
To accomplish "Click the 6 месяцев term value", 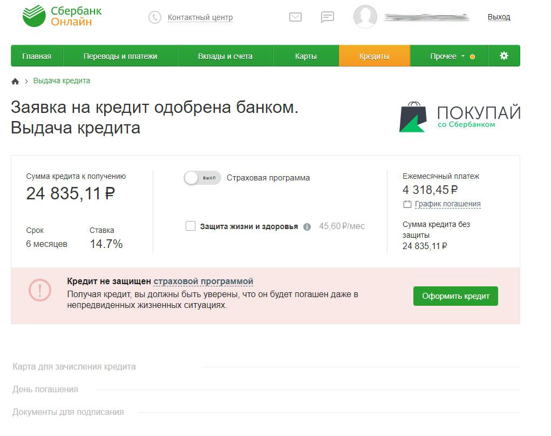I will point(47,244).
